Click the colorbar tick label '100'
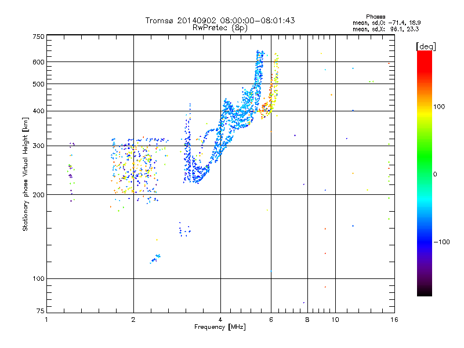This screenshot has height=348, width=464. (x=439, y=107)
